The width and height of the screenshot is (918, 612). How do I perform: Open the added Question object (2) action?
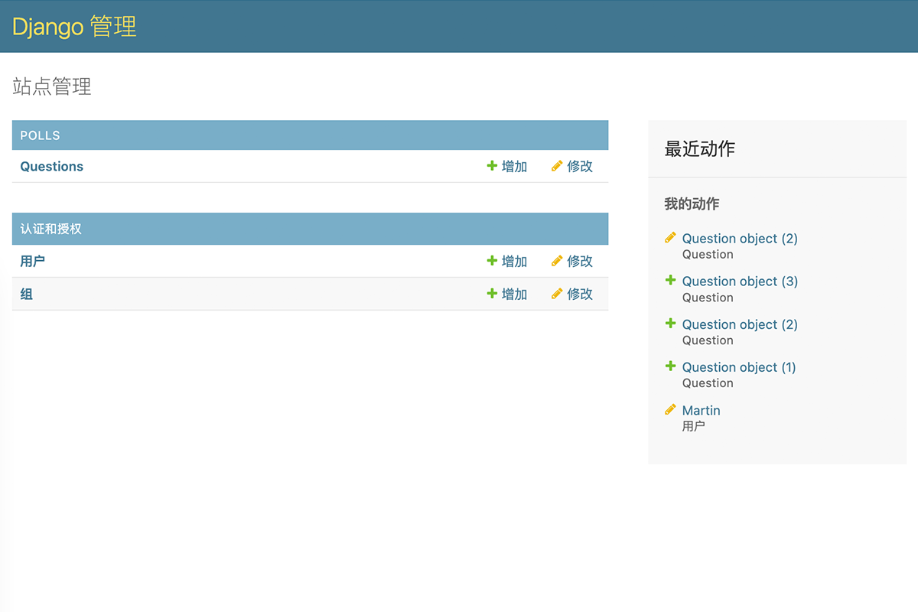(x=740, y=324)
